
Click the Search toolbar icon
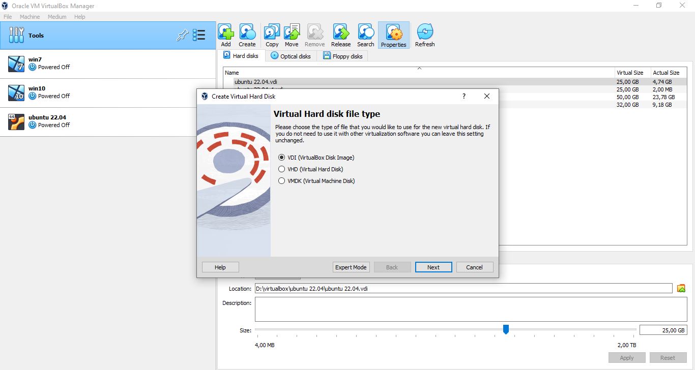[x=366, y=32]
